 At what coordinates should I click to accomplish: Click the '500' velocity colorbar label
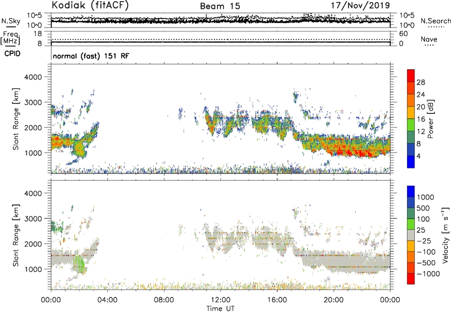click(x=423, y=208)
